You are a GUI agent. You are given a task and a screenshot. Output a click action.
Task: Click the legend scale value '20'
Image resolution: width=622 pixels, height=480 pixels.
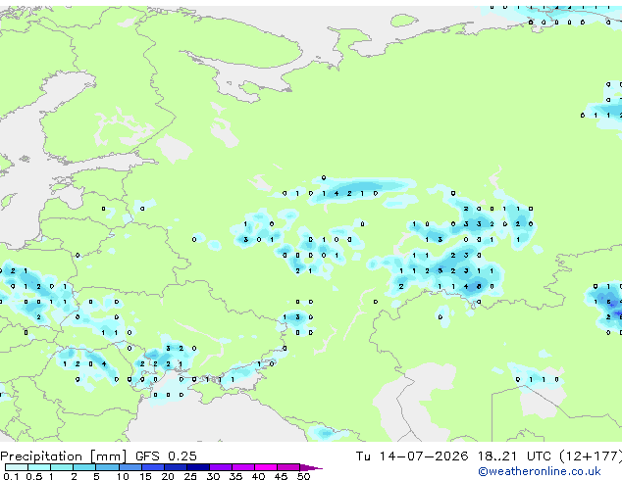click(168, 476)
